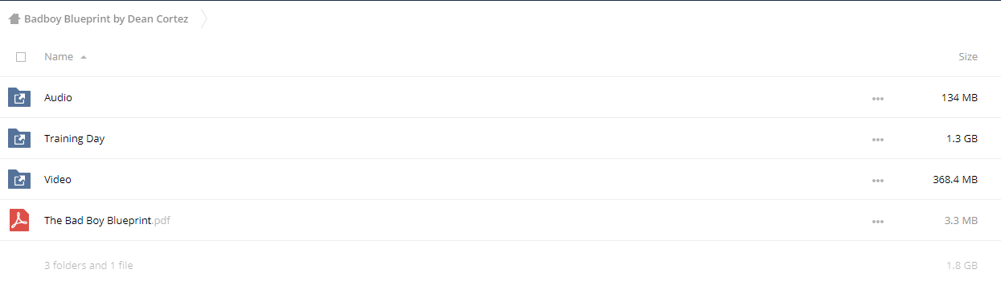Open the Video folder name
This screenshot has height=302, width=1001.
coord(58,180)
